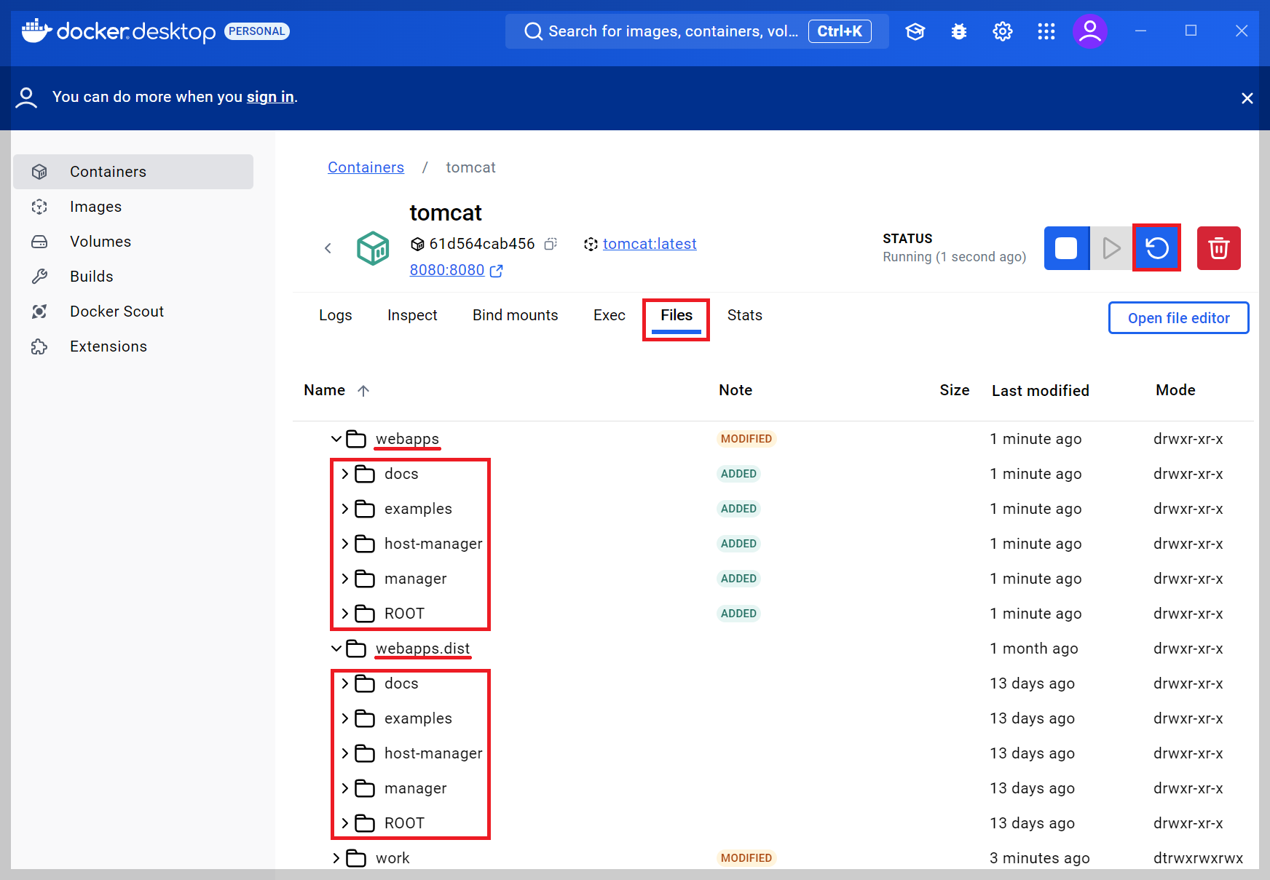Screen dimensions: 1270x880
Task: Select the work folder row
Action: pos(773,858)
